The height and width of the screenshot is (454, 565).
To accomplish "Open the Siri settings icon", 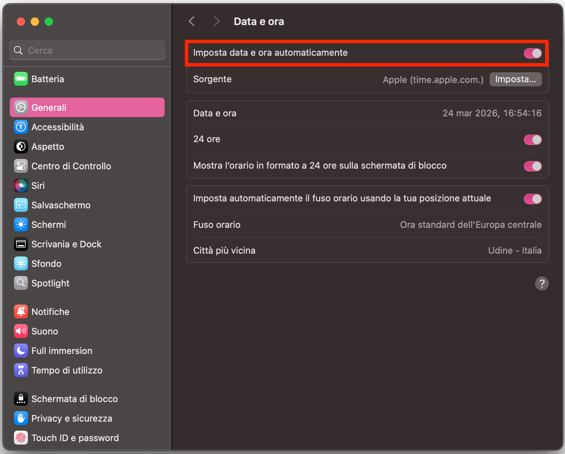I will (21, 185).
